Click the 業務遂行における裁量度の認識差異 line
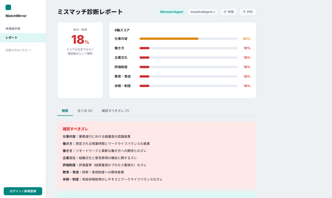Screen dimensions: 332x198 pyautogui.click(x=97, y=137)
